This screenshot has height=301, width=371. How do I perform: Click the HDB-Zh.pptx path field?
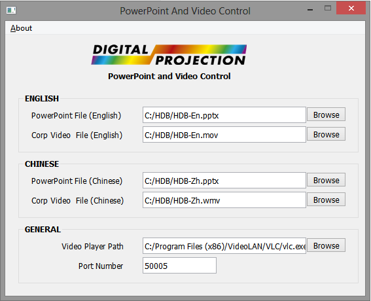click(224, 181)
